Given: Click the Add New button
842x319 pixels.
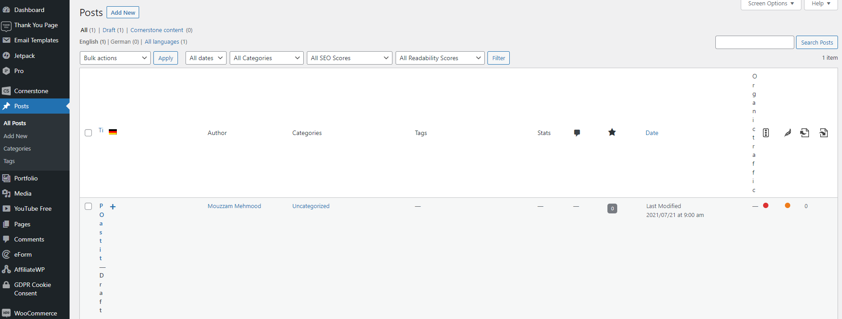Looking at the screenshot, I should pos(123,12).
